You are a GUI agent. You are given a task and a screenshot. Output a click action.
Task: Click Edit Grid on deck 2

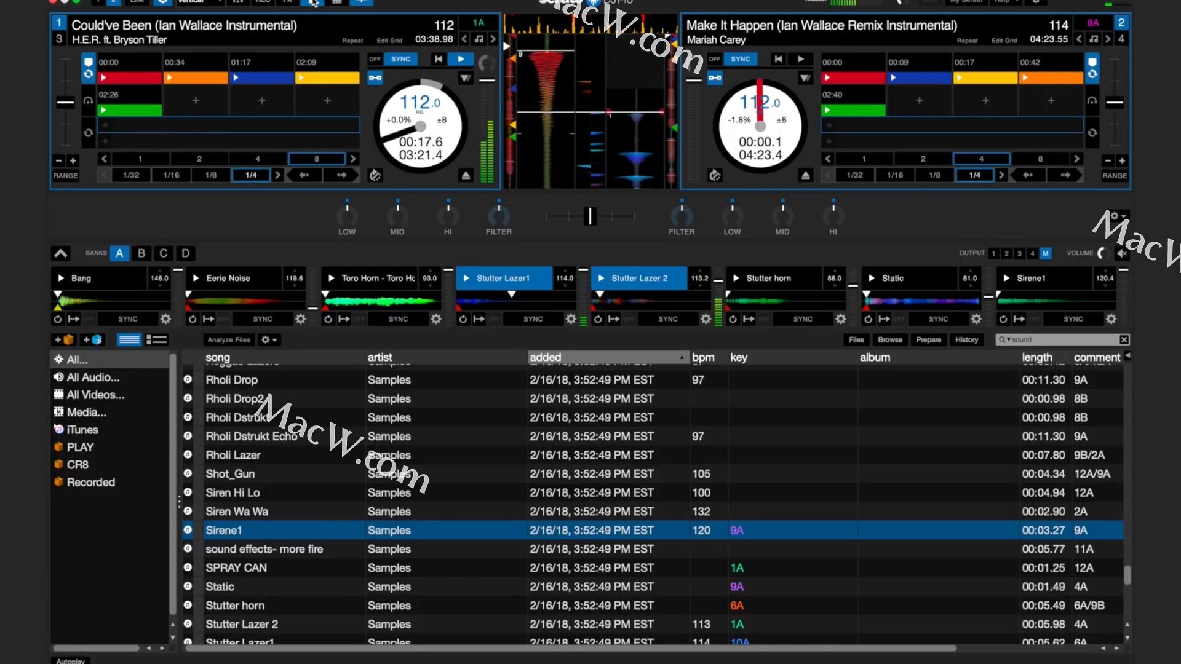[1004, 41]
